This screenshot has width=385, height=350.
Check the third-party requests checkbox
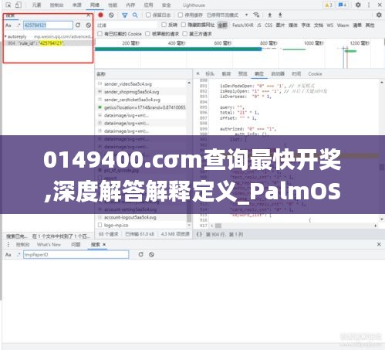(185, 34)
